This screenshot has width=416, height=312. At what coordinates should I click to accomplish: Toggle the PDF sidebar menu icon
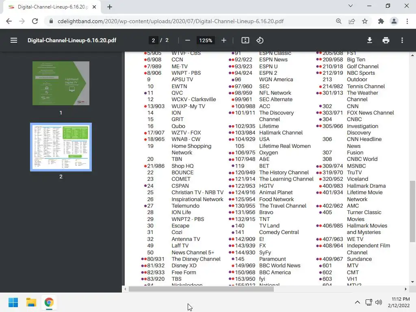pyautogui.click(x=14, y=40)
